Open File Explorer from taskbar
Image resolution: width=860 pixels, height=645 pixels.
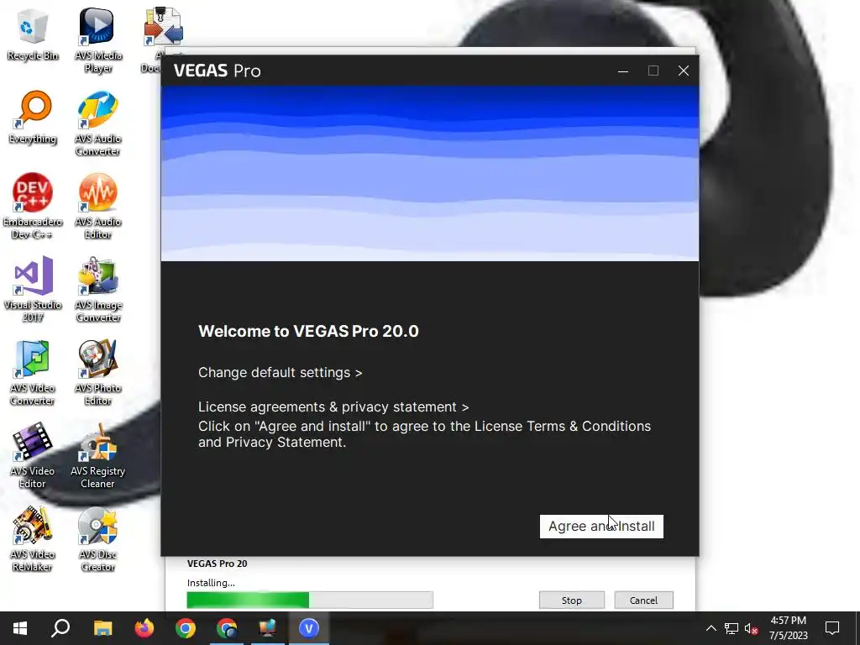(x=102, y=628)
